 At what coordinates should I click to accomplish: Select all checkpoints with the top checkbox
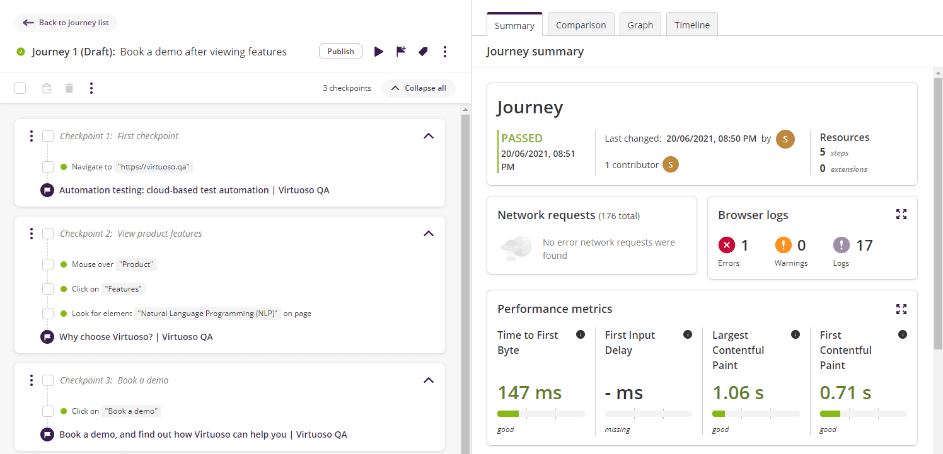[x=20, y=88]
